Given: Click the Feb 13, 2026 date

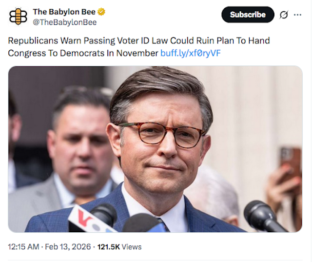Looking at the screenshot, I should pyautogui.click(x=68, y=246).
